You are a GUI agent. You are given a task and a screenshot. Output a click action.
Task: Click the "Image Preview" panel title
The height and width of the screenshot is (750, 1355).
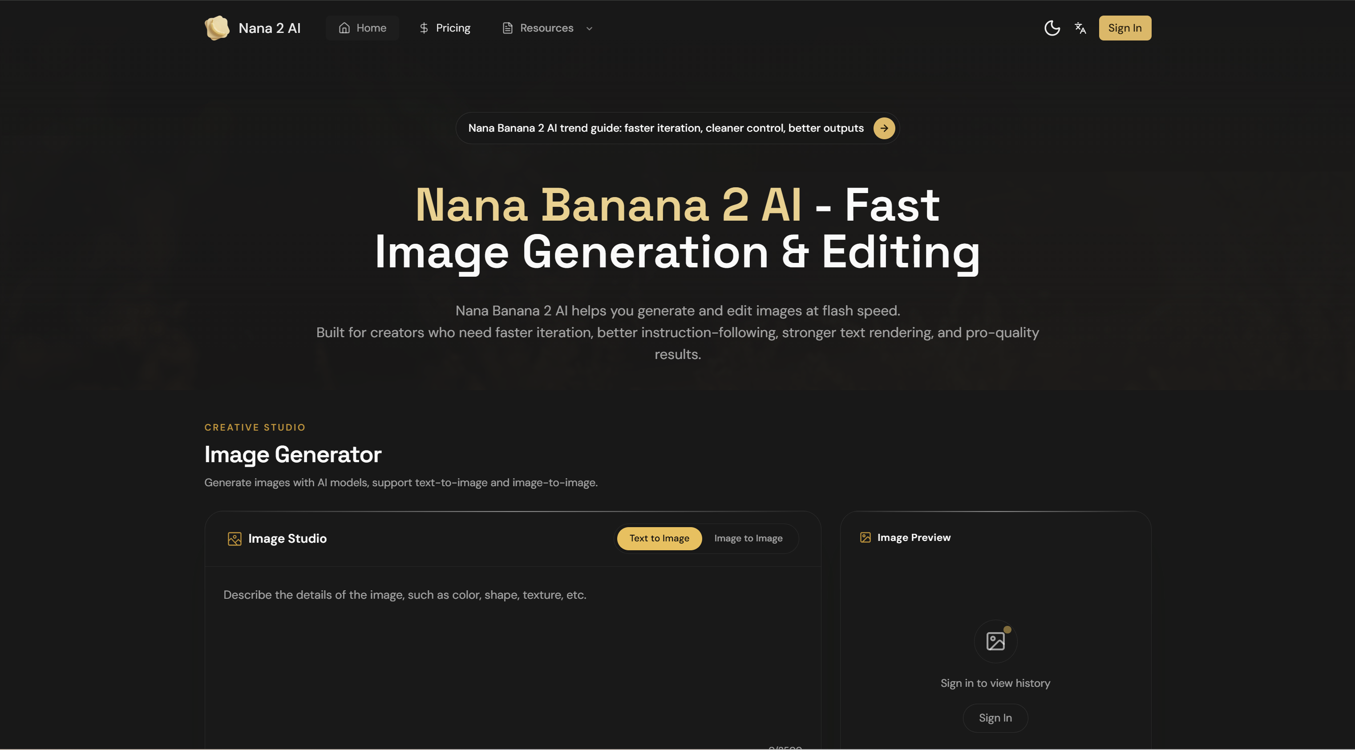[914, 537]
